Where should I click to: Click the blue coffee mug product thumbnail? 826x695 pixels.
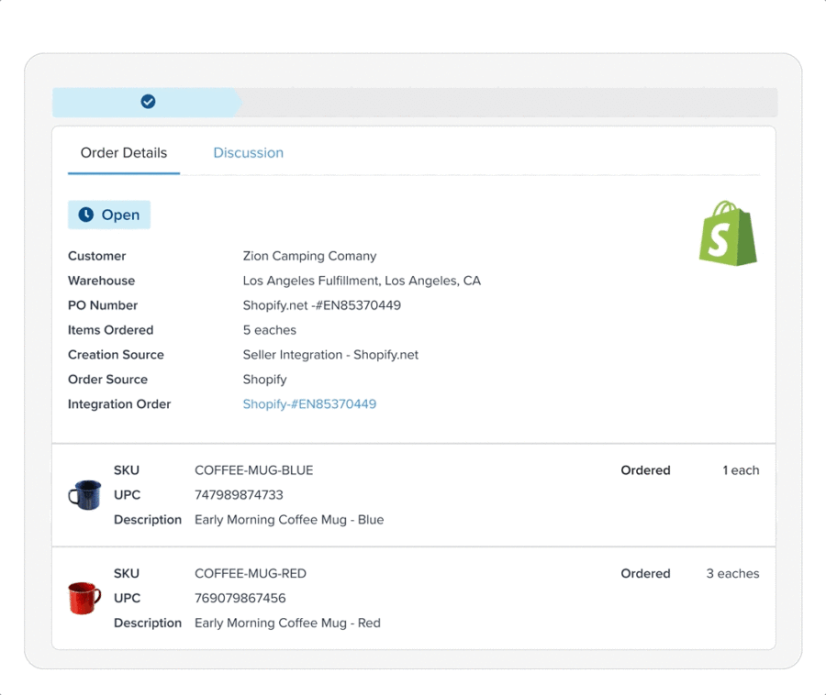[x=84, y=494]
